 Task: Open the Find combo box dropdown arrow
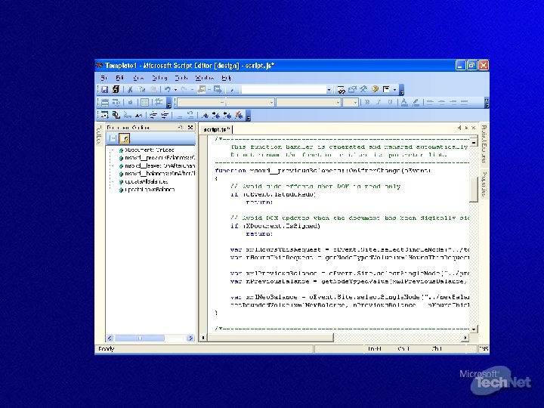click(x=329, y=90)
